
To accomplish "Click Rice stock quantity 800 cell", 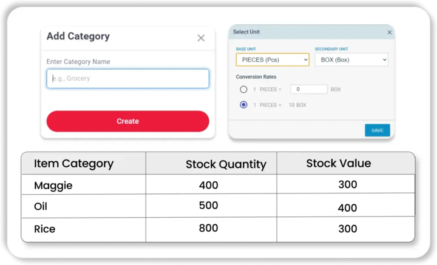I will [x=208, y=229].
